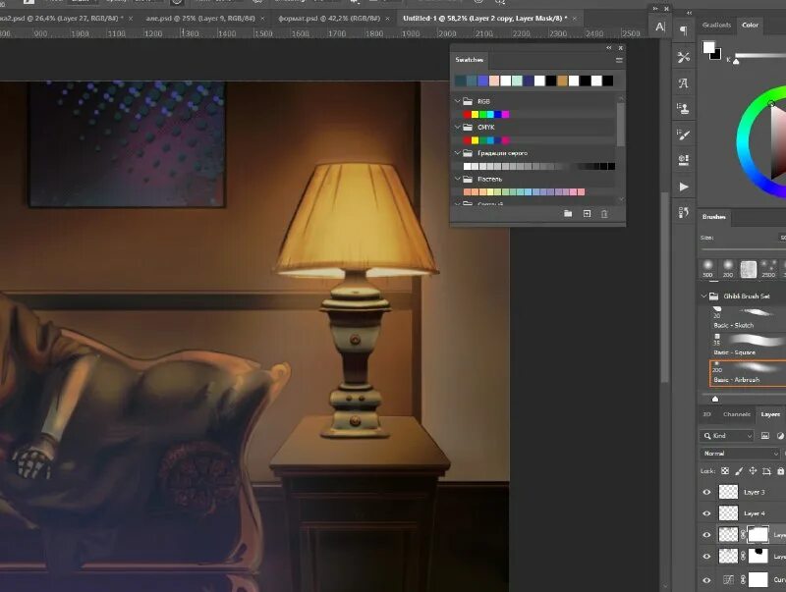This screenshot has width=786, height=592.
Task: Click the adjustment layer filter icon
Action: [x=780, y=436]
